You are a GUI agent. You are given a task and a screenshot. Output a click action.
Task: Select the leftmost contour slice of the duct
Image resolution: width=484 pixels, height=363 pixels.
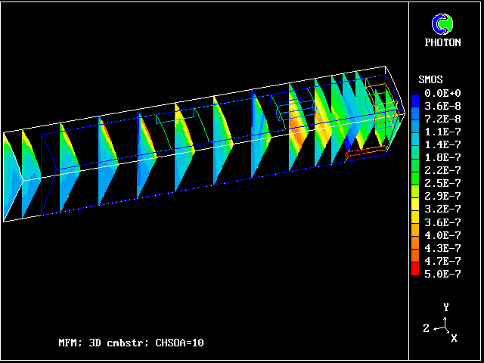point(13,173)
